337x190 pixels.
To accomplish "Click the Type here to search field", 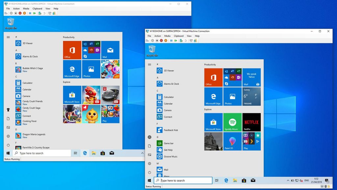I will (183, 180).
